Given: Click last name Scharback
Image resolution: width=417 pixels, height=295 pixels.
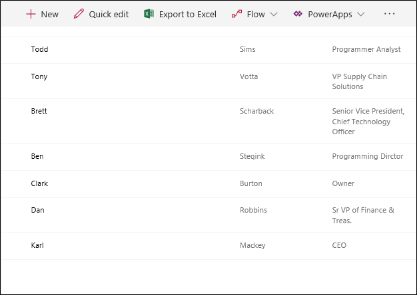Looking at the screenshot, I should click(x=256, y=111).
